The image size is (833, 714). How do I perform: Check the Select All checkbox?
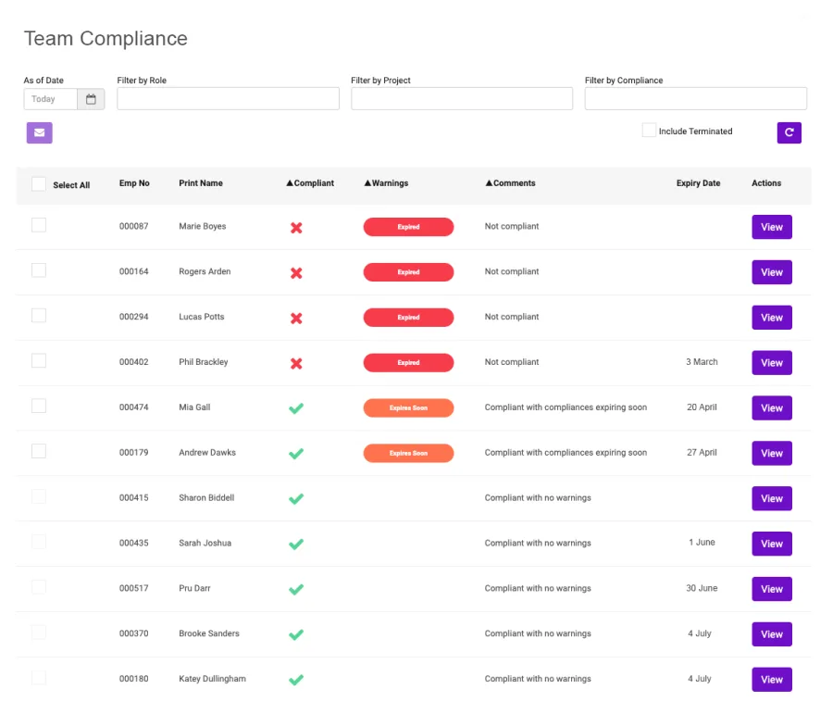tap(39, 184)
